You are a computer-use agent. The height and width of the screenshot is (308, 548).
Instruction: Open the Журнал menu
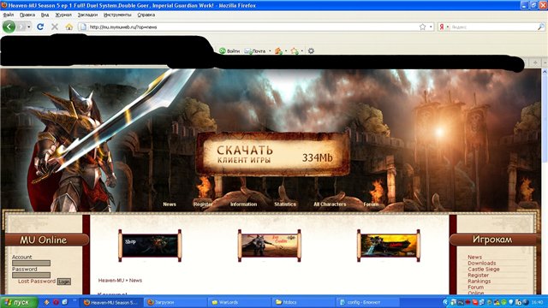[63, 15]
